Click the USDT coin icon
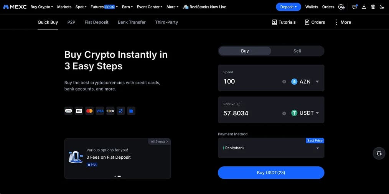Screen dimensions: 389x194 click(x=294, y=113)
